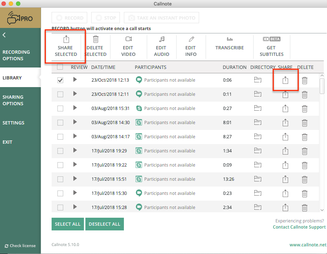Share the 03/Aug/2018 14:30 recording
The height and width of the screenshot is (254, 327).
coord(285,123)
